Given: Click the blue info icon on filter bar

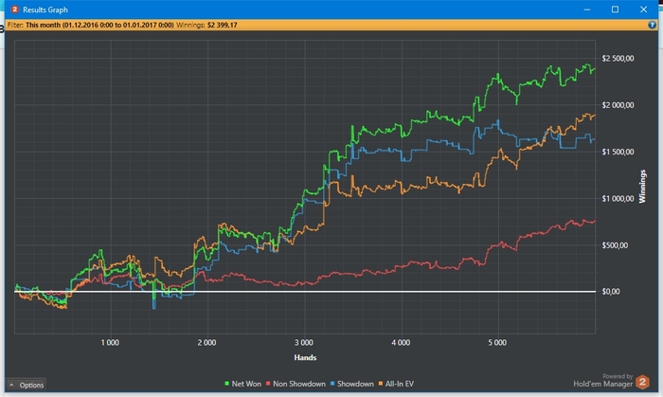Looking at the screenshot, I should coord(652,25).
